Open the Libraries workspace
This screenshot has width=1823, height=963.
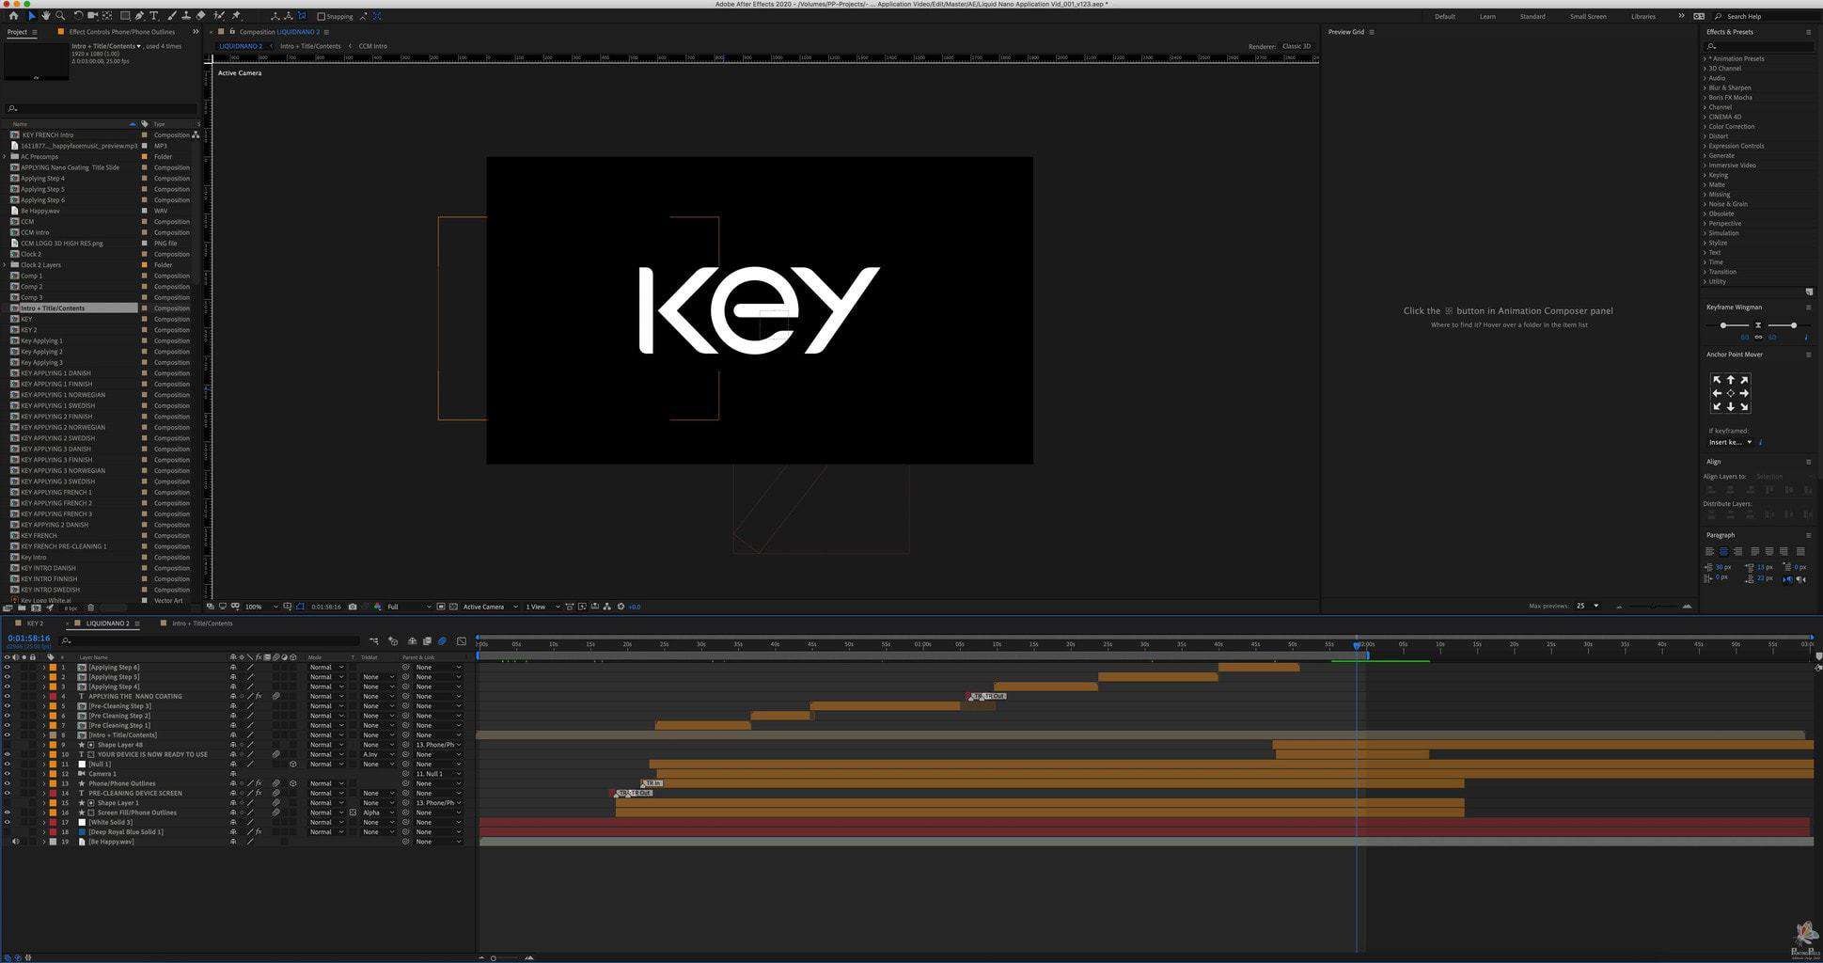pyautogui.click(x=1643, y=16)
